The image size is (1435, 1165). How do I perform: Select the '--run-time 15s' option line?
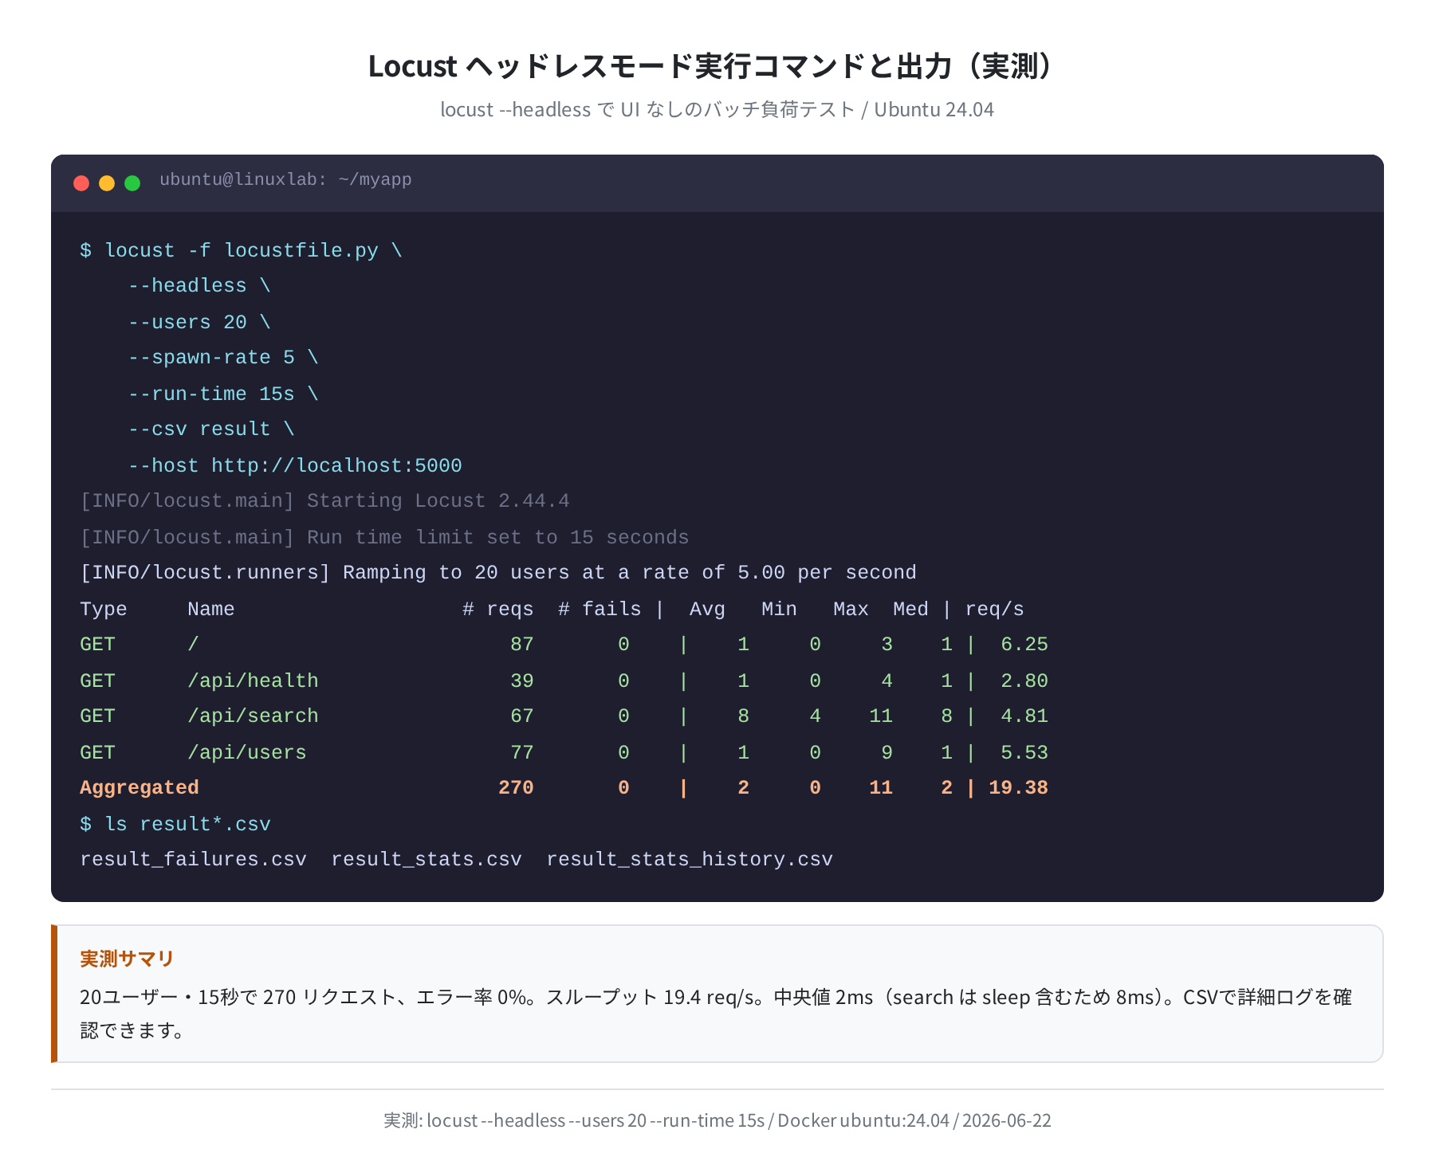coord(223,394)
